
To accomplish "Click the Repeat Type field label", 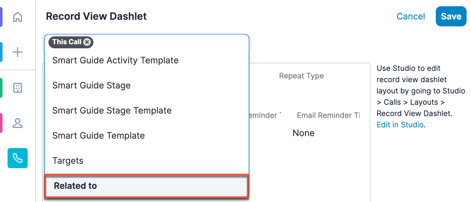I will (301, 76).
